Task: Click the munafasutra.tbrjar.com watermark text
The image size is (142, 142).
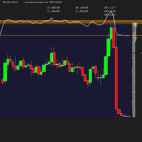Action: (36, 2)
